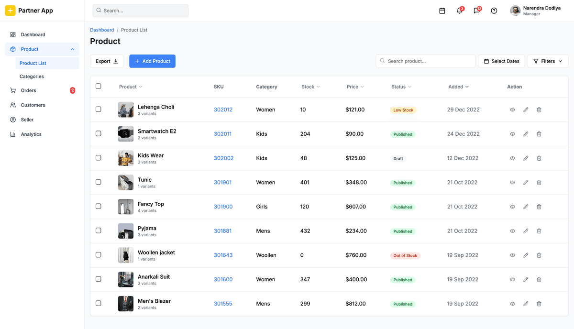The width and height of the screenshot is (574, 329).
Task: Edit Smartwatch E2 using the pencil icon
Action: [526, 134]
